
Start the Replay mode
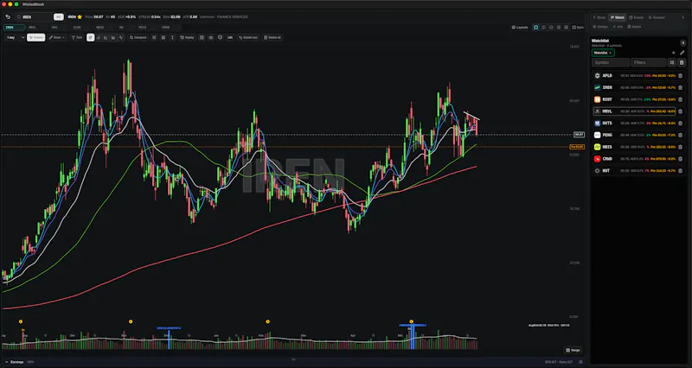tap(187, 37)
